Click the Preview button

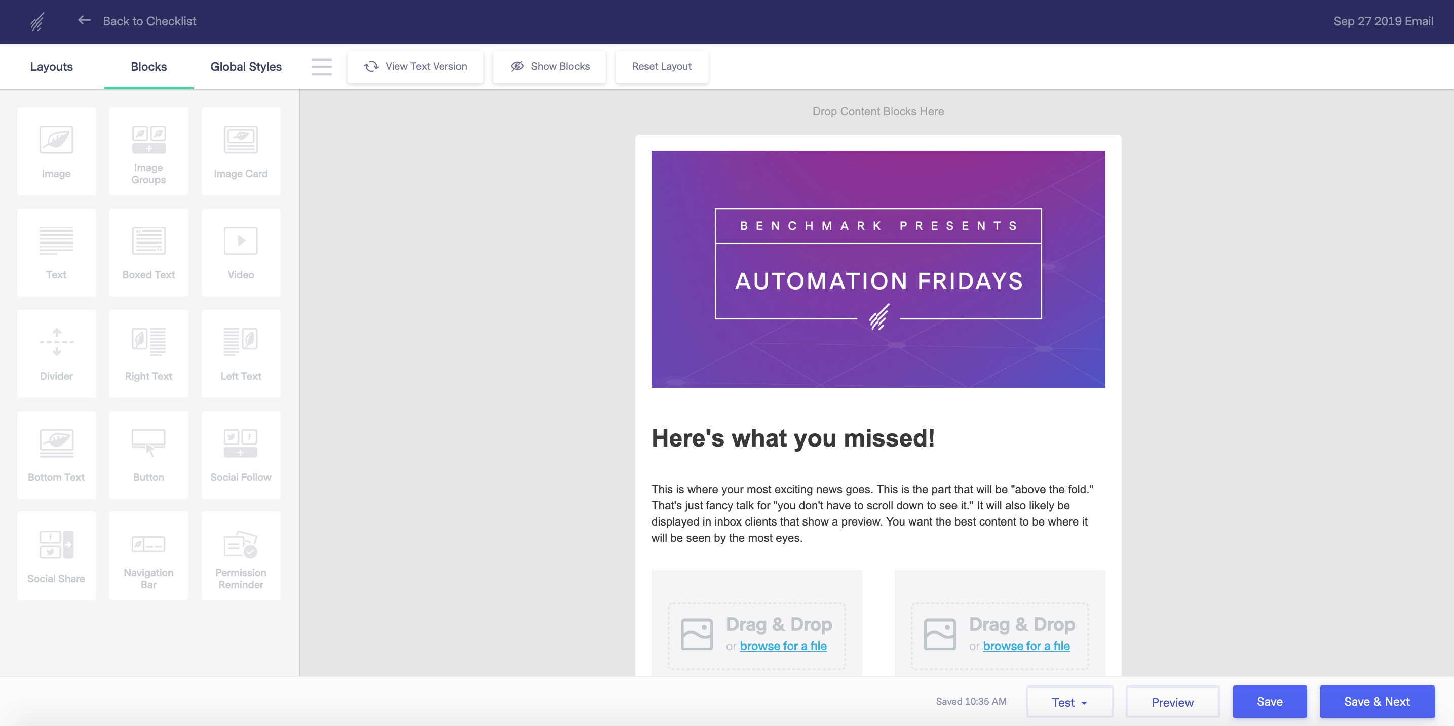pyautogui.click(x=1172, y=702)
